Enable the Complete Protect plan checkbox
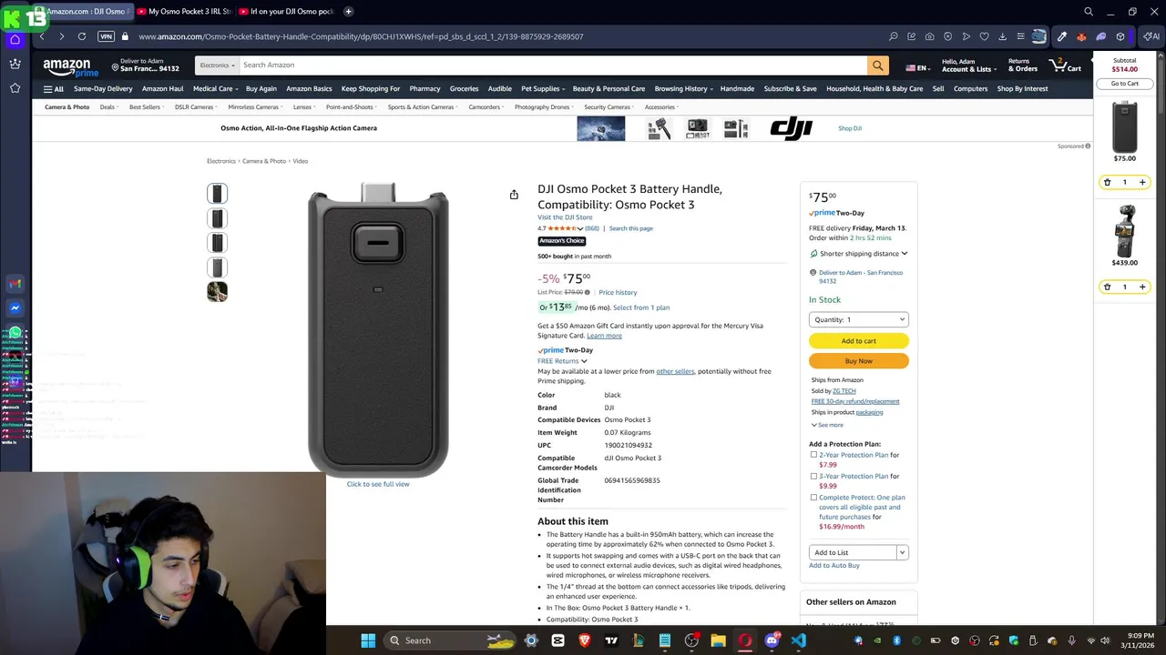 click(x=813, y=498)
